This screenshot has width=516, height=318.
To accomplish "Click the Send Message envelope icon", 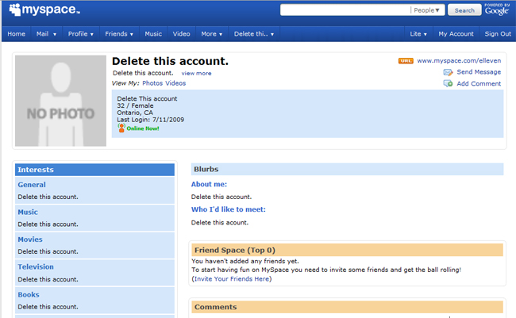I will click(449, 72).
